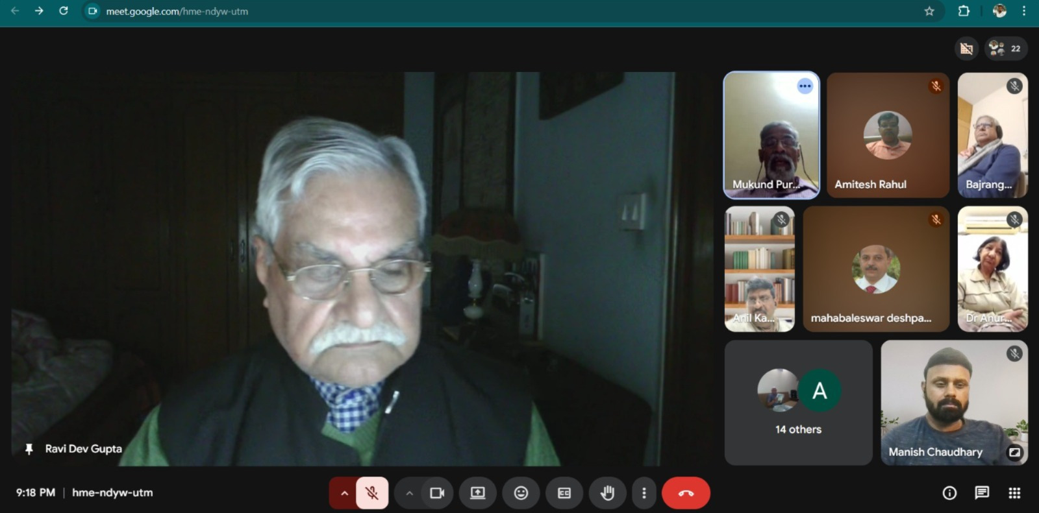Open meeting details info icon
Viewport: 1039px width, 513px height.
tap(949, 493)
